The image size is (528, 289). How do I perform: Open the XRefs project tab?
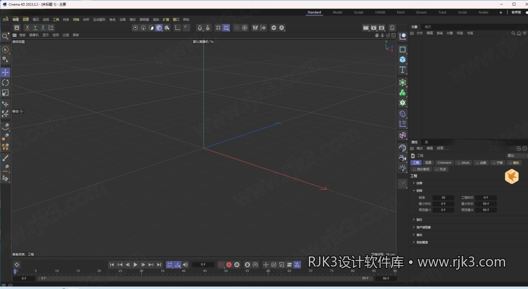click(x=464, y=163)
